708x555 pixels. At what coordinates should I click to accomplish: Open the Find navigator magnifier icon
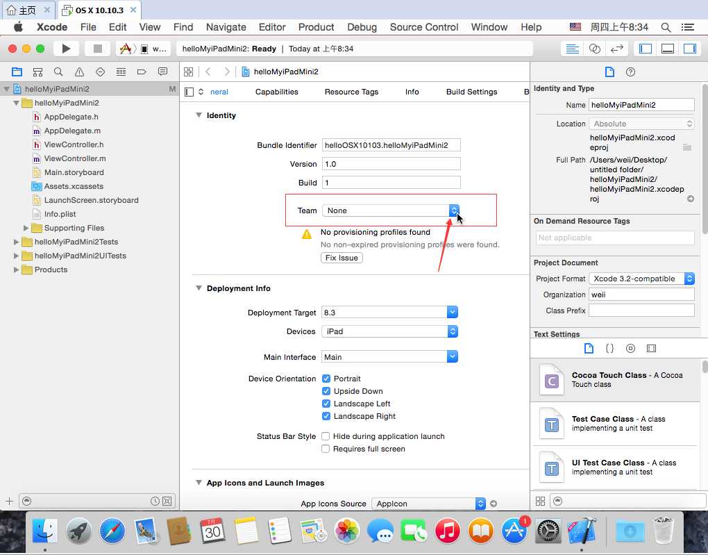(x=58, y=72)
